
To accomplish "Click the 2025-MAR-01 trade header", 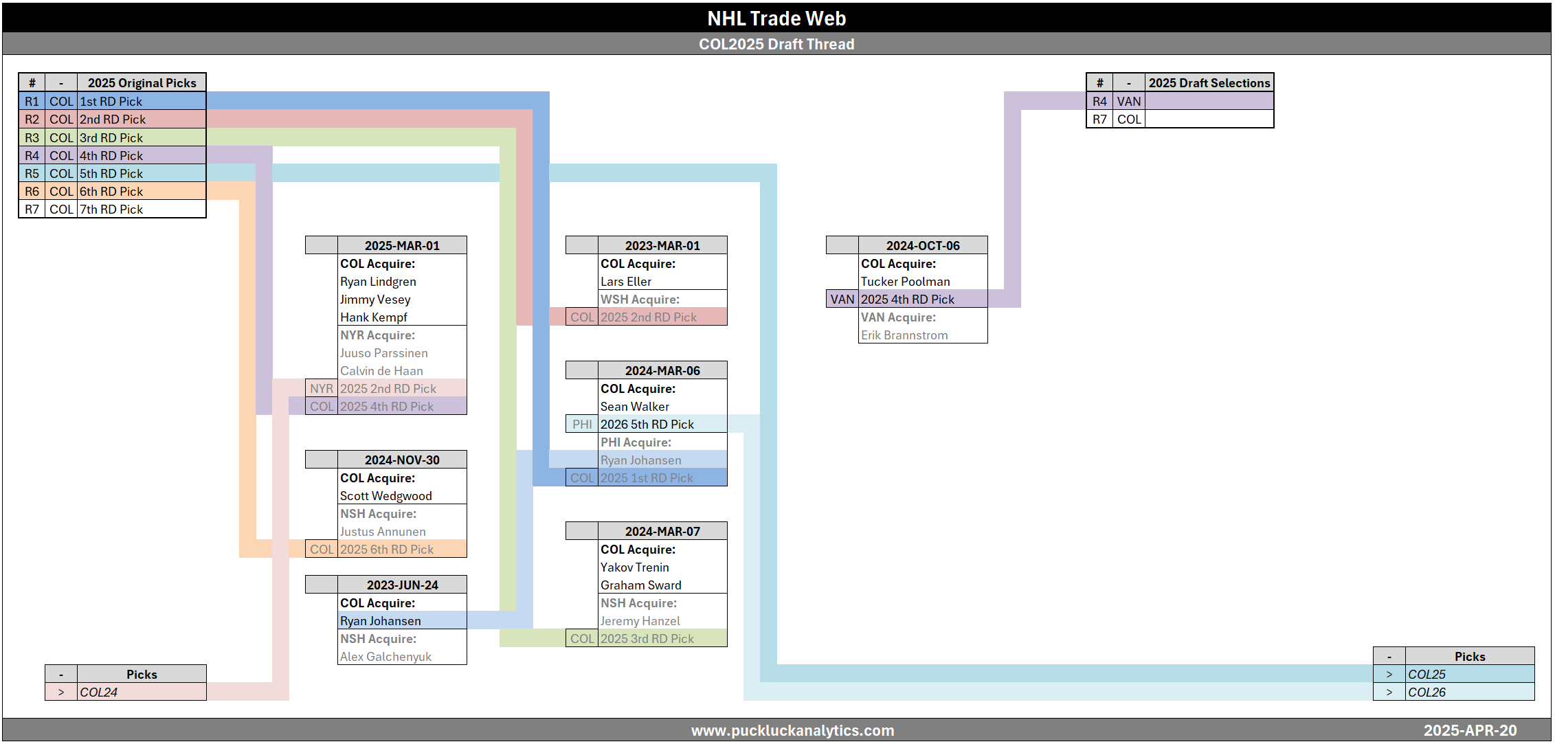I will click(402, 245).
